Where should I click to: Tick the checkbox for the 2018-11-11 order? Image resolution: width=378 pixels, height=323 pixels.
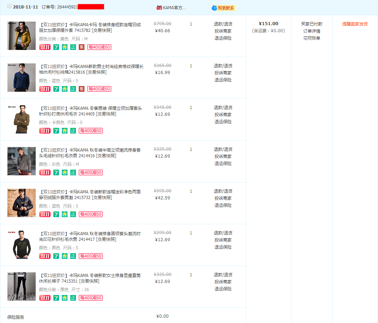10,6
